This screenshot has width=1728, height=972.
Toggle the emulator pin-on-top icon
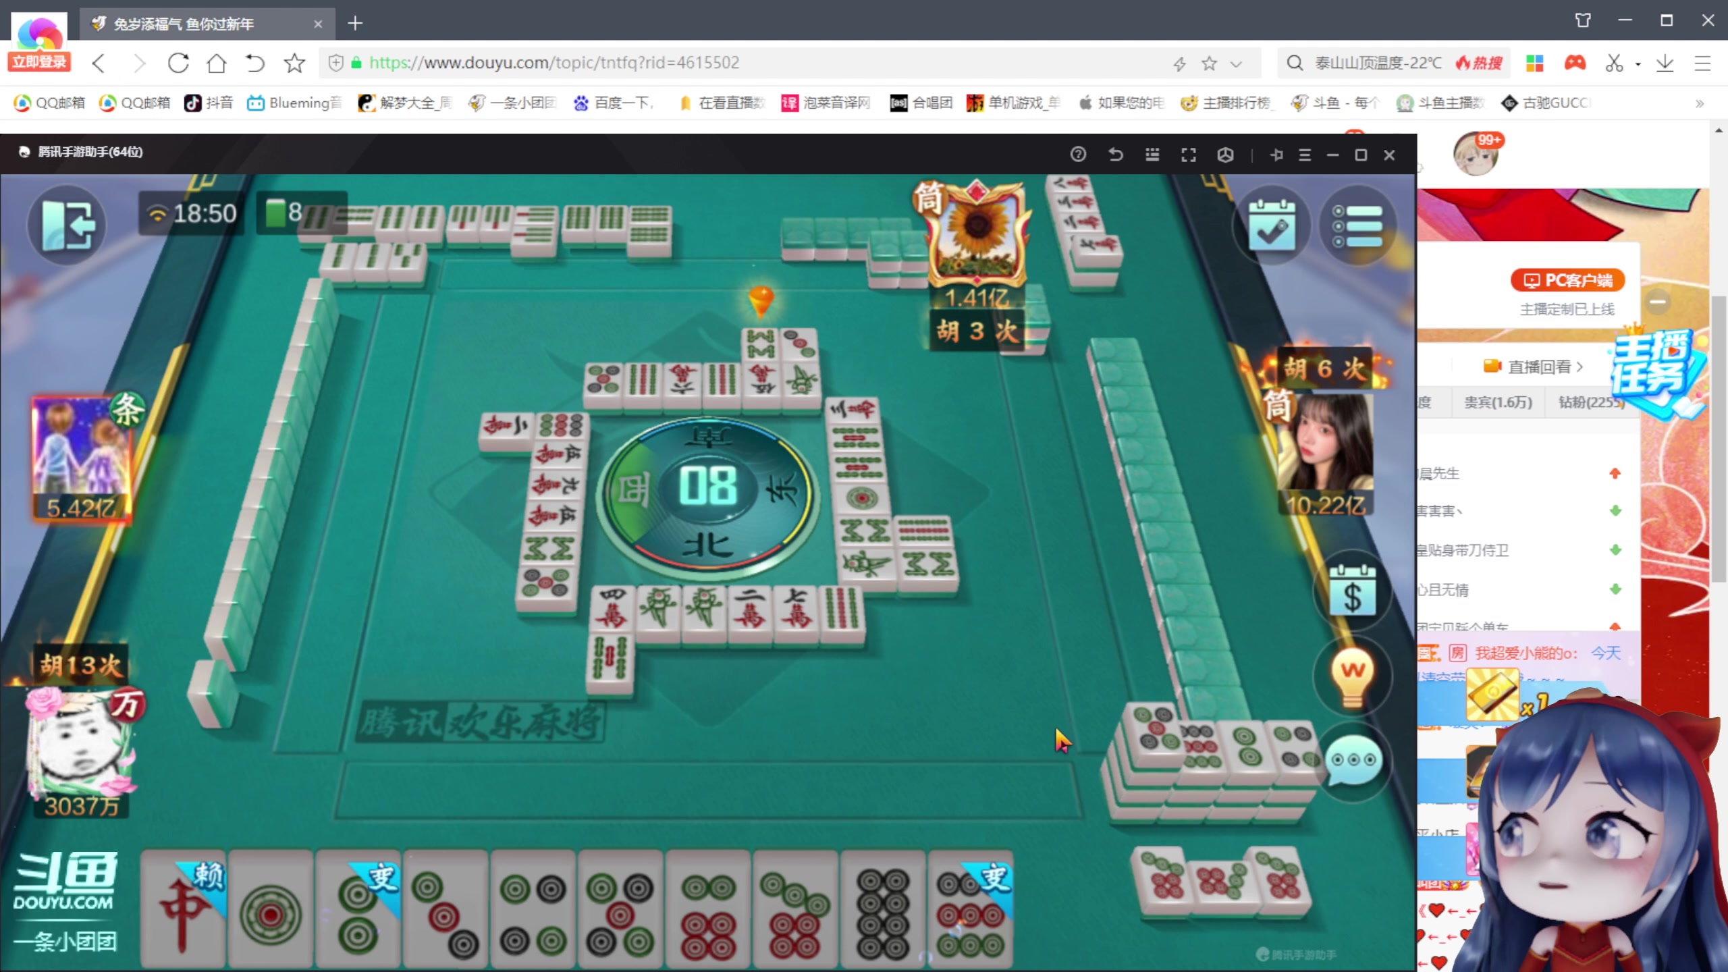tap(1276, 155)
